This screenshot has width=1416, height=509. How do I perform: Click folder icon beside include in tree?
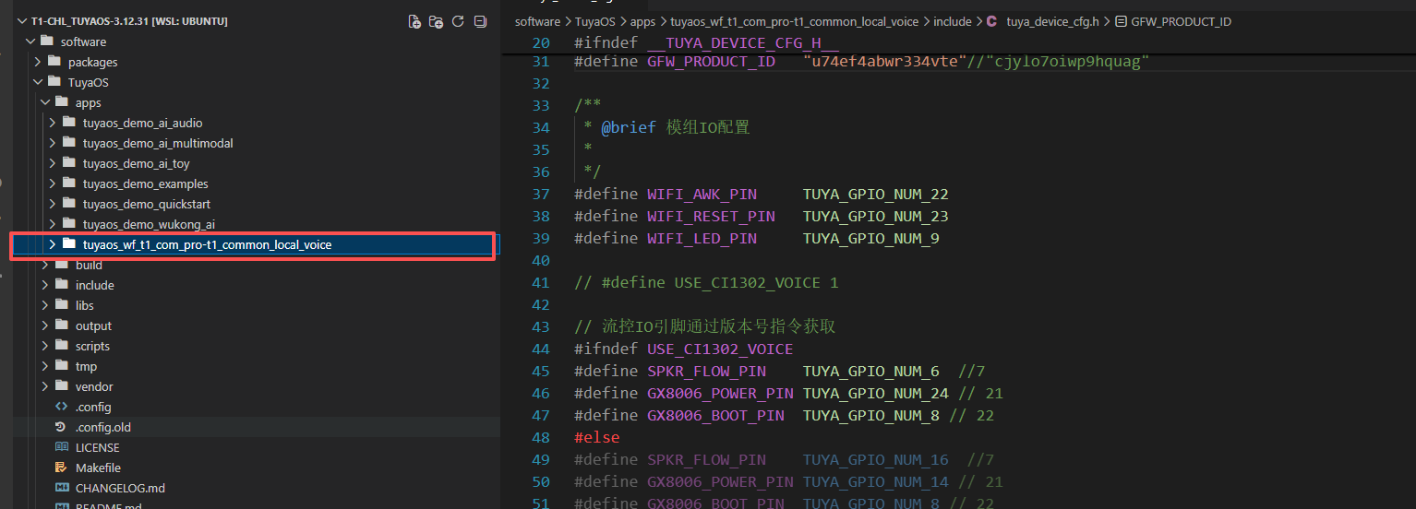pyautogui.click(x=62, y=285)
